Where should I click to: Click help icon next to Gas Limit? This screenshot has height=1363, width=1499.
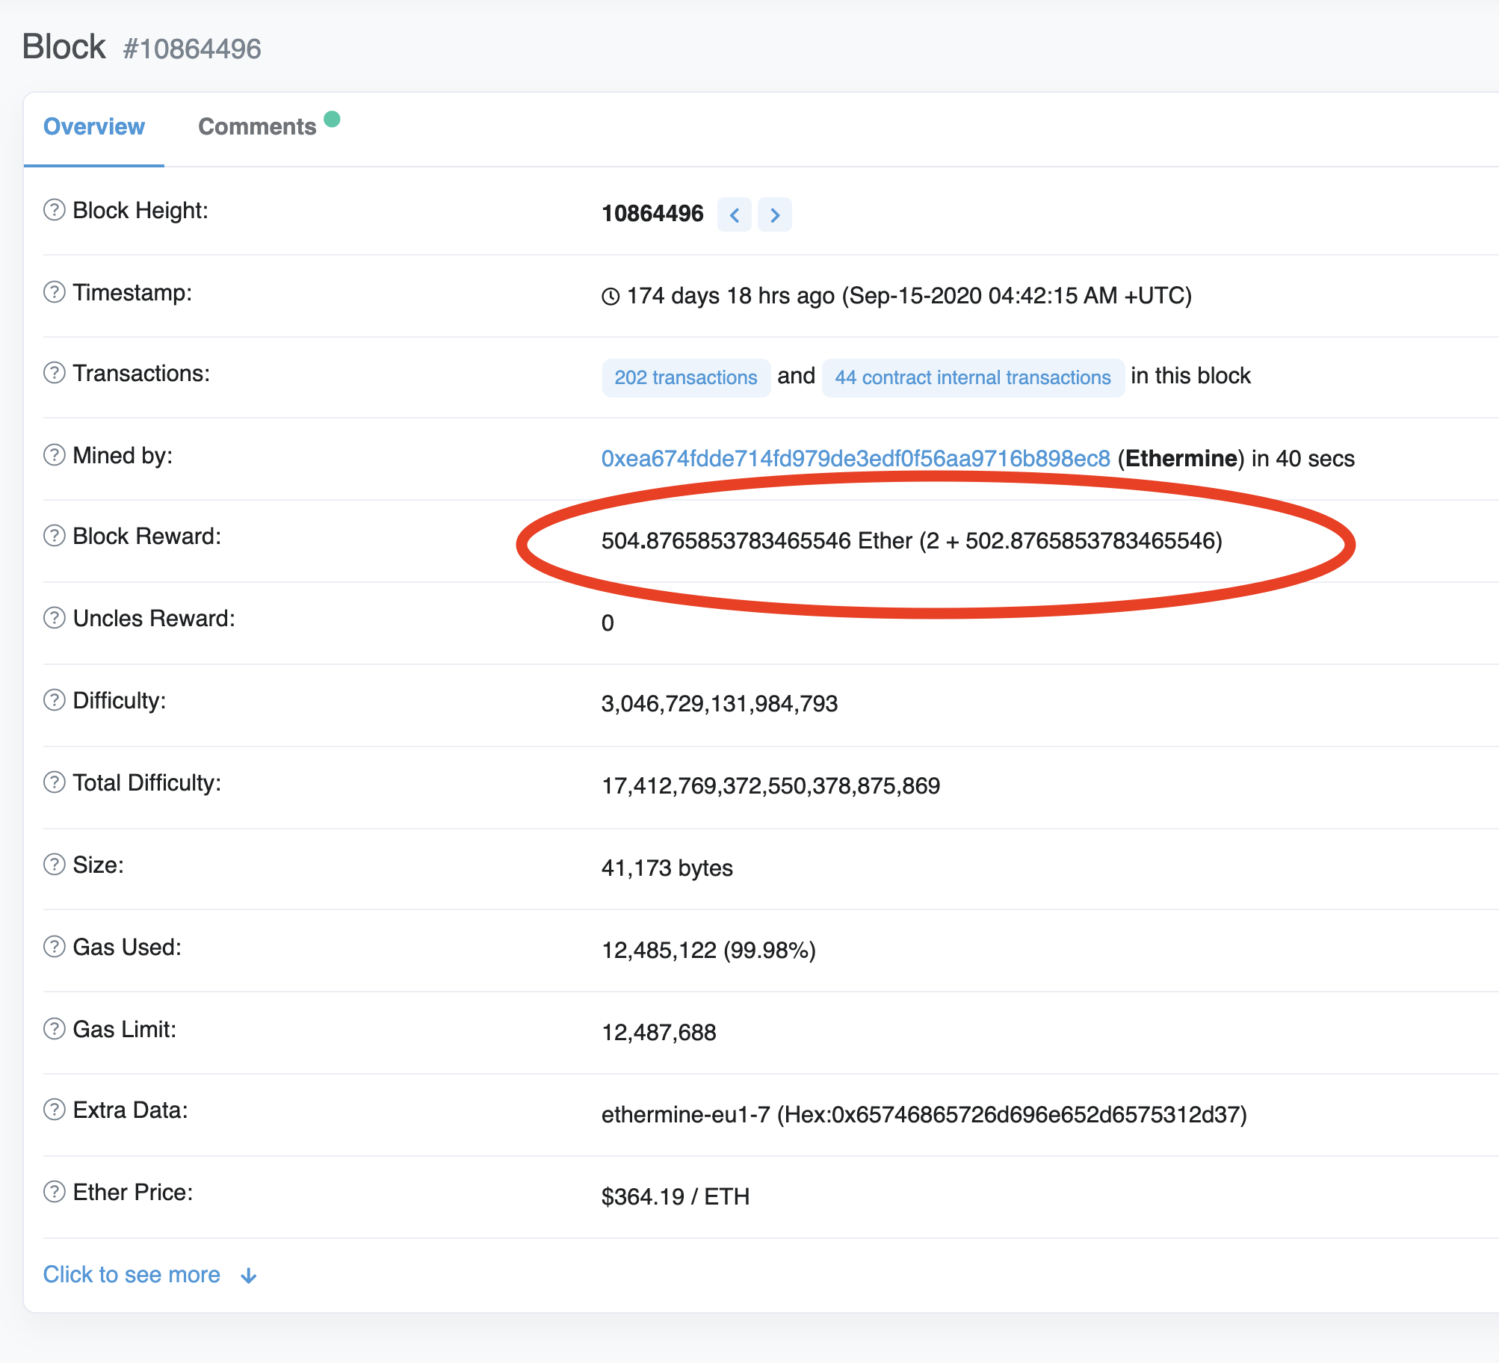(x=54, y=1029)
